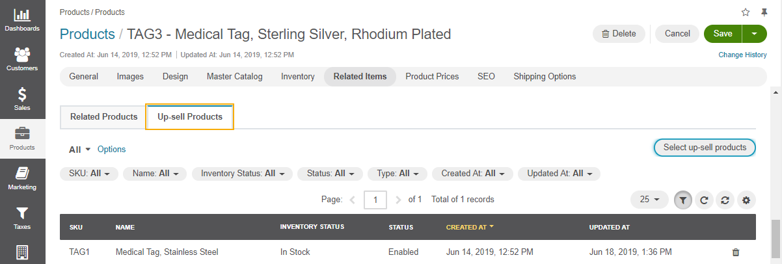Expand the Save button dropdown arrow

pyautogui.click(x=754, y=34)
